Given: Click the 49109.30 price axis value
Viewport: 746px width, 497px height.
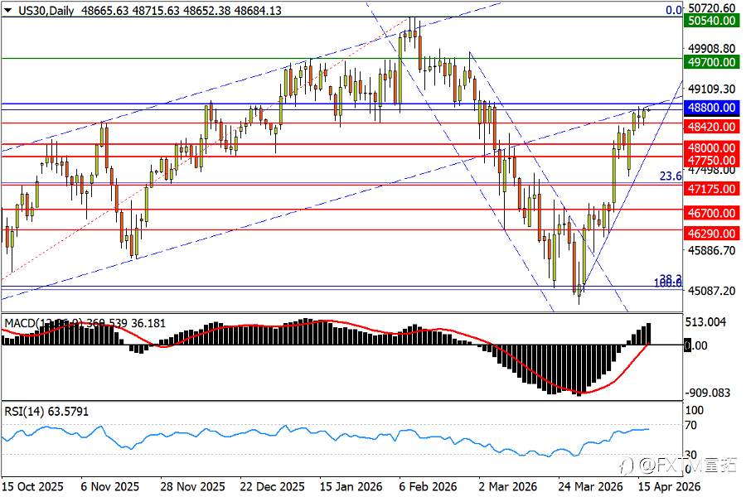Looking at the screenshot, I should tap(712, 89).
